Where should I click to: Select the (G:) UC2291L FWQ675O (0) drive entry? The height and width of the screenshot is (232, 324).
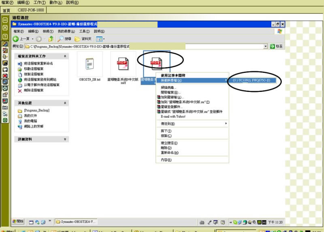coord(252,80)
